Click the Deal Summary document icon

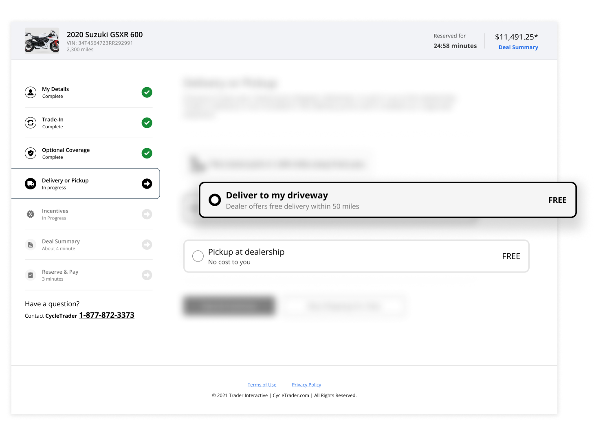(x=31, y=245)
